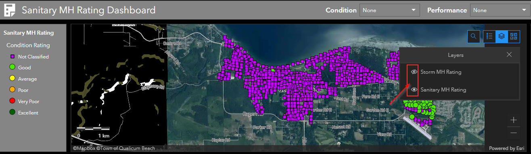The image size is (531, 154).
Task: Toggle the Layers panel icon
Action: 501,36
